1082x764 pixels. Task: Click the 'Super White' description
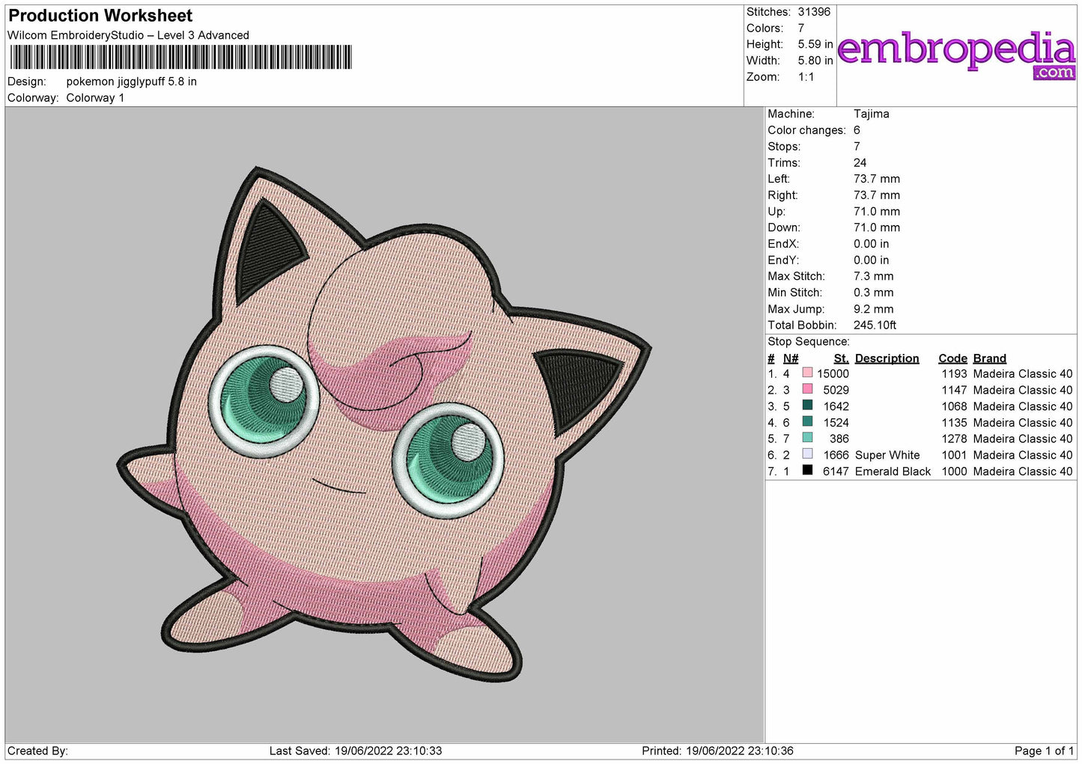[887, 456]
